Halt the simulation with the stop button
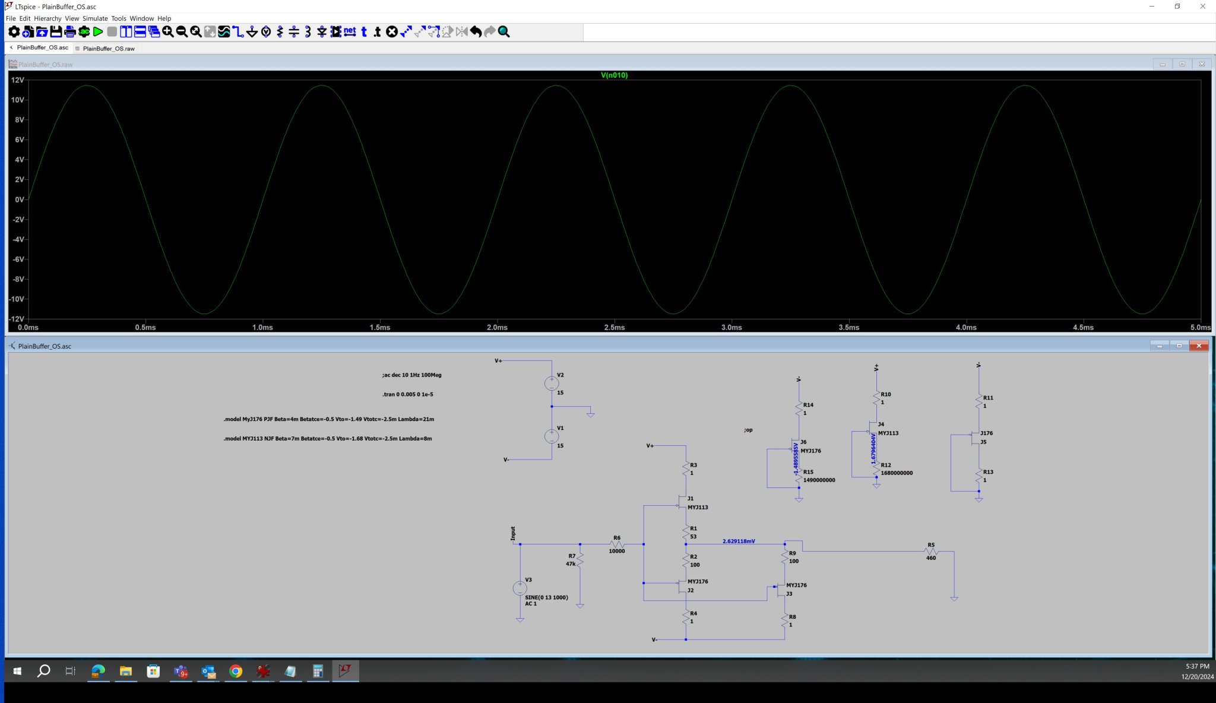 (x=112, y=32)
